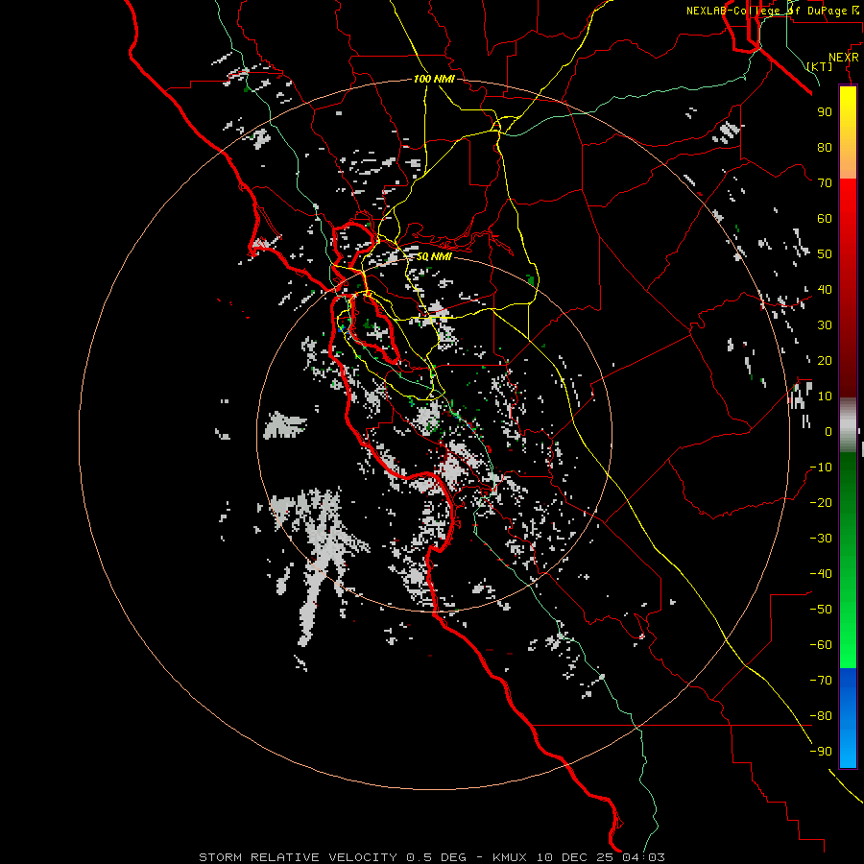This screenshot has height=864, width=864.
Task: Select the 100 NMI range ring label
Action: tap(434, 79)
